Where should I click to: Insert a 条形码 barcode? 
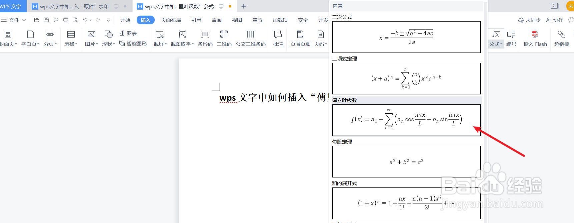205,38
